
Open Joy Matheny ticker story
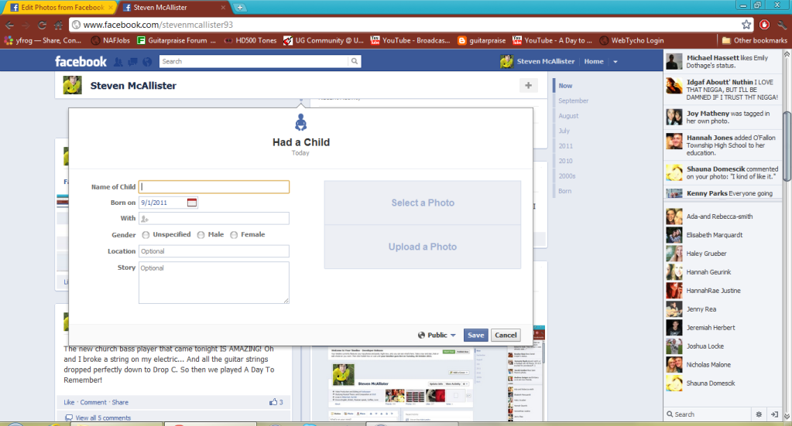722,117
